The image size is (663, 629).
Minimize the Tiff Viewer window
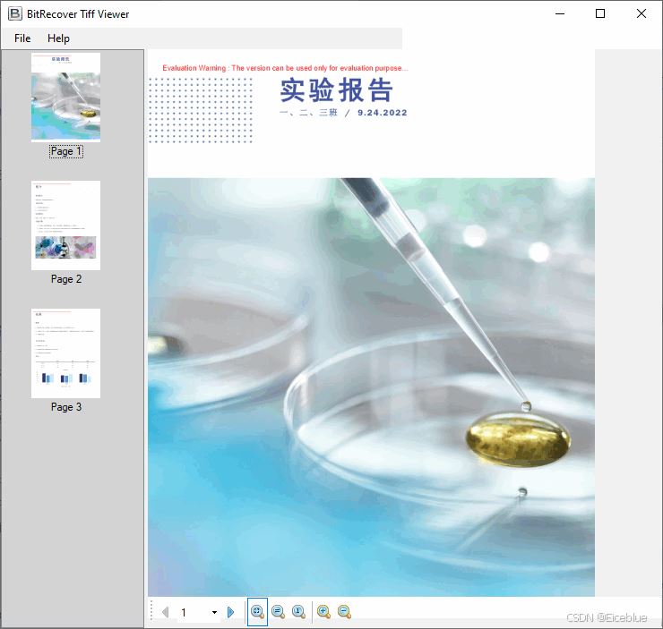(560, 13)
